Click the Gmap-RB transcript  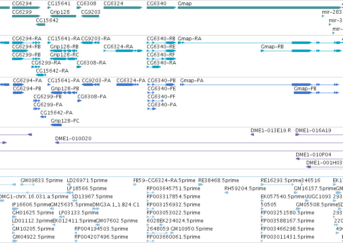click(301, 51)
